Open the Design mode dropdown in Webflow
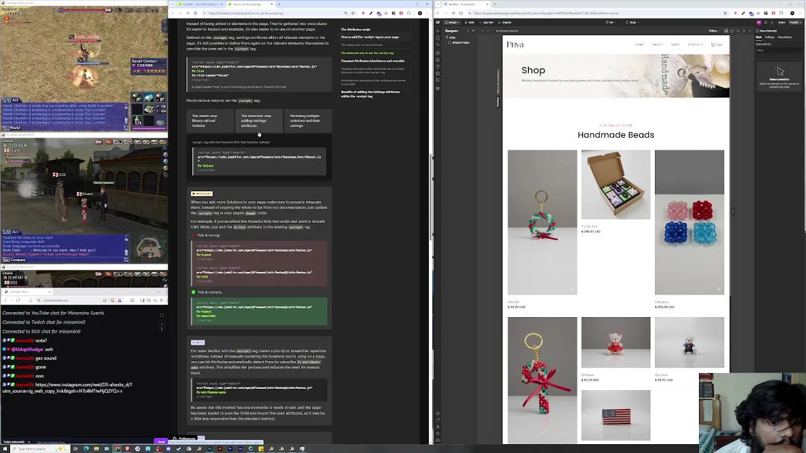The width and height of the screenshot is (806, 453). pyautogui.click(x=452, y=22)
